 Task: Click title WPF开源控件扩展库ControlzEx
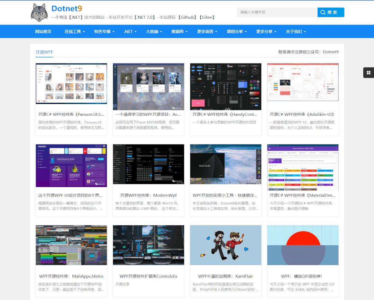[148, 276]
